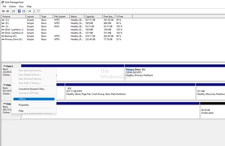
Task: Select the (C:) volume name in list
Action: tap(7, 20)
